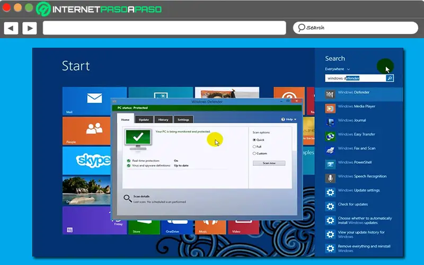Open the OneDrive tile
The height and width of the screenshot is (265, 424).
pos(177,227)
